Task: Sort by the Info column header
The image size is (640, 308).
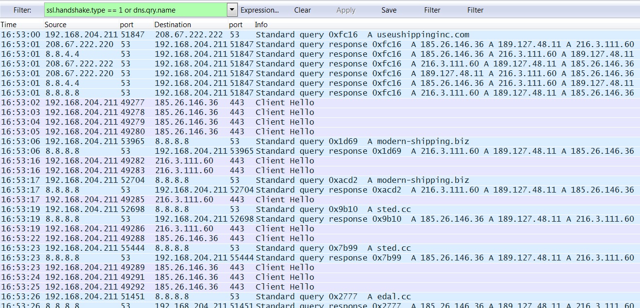Action: (261, 25)
